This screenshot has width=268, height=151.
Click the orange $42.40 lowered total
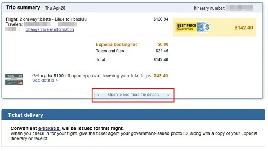[161, 76]
